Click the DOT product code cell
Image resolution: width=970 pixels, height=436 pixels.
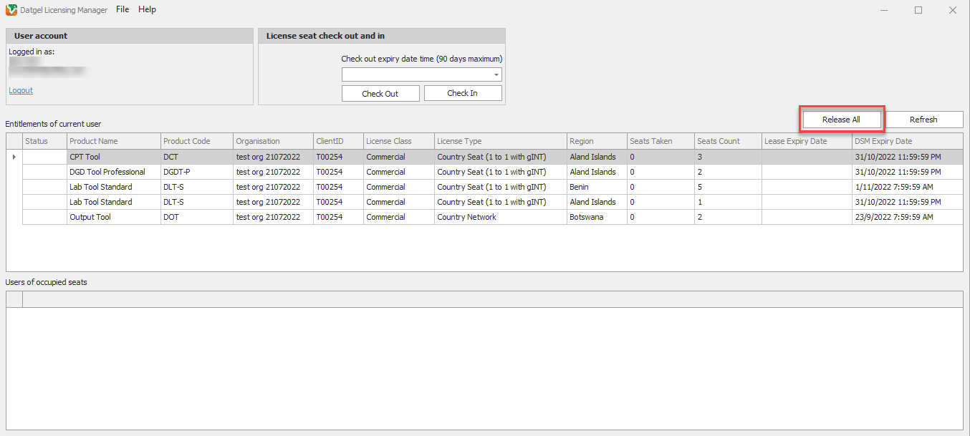[x=196, y=217]
